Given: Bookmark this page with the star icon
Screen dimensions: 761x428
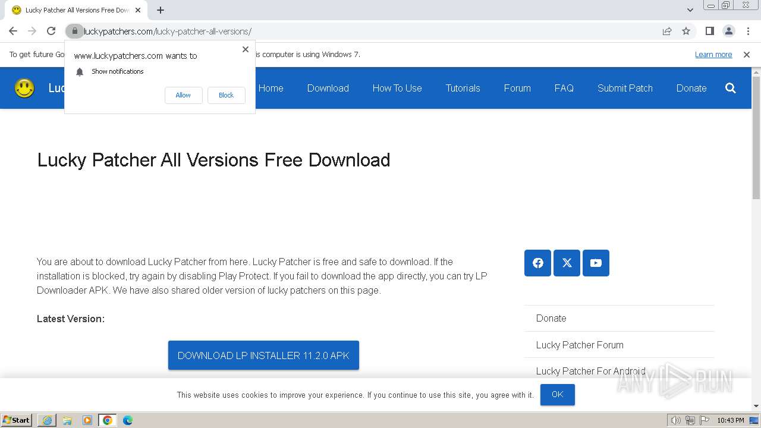Looking at the screenshot, I should pyautogui.click(x=686, y=31).
